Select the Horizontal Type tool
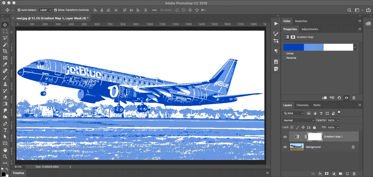 pyautogui.click(x=5, y=130)
